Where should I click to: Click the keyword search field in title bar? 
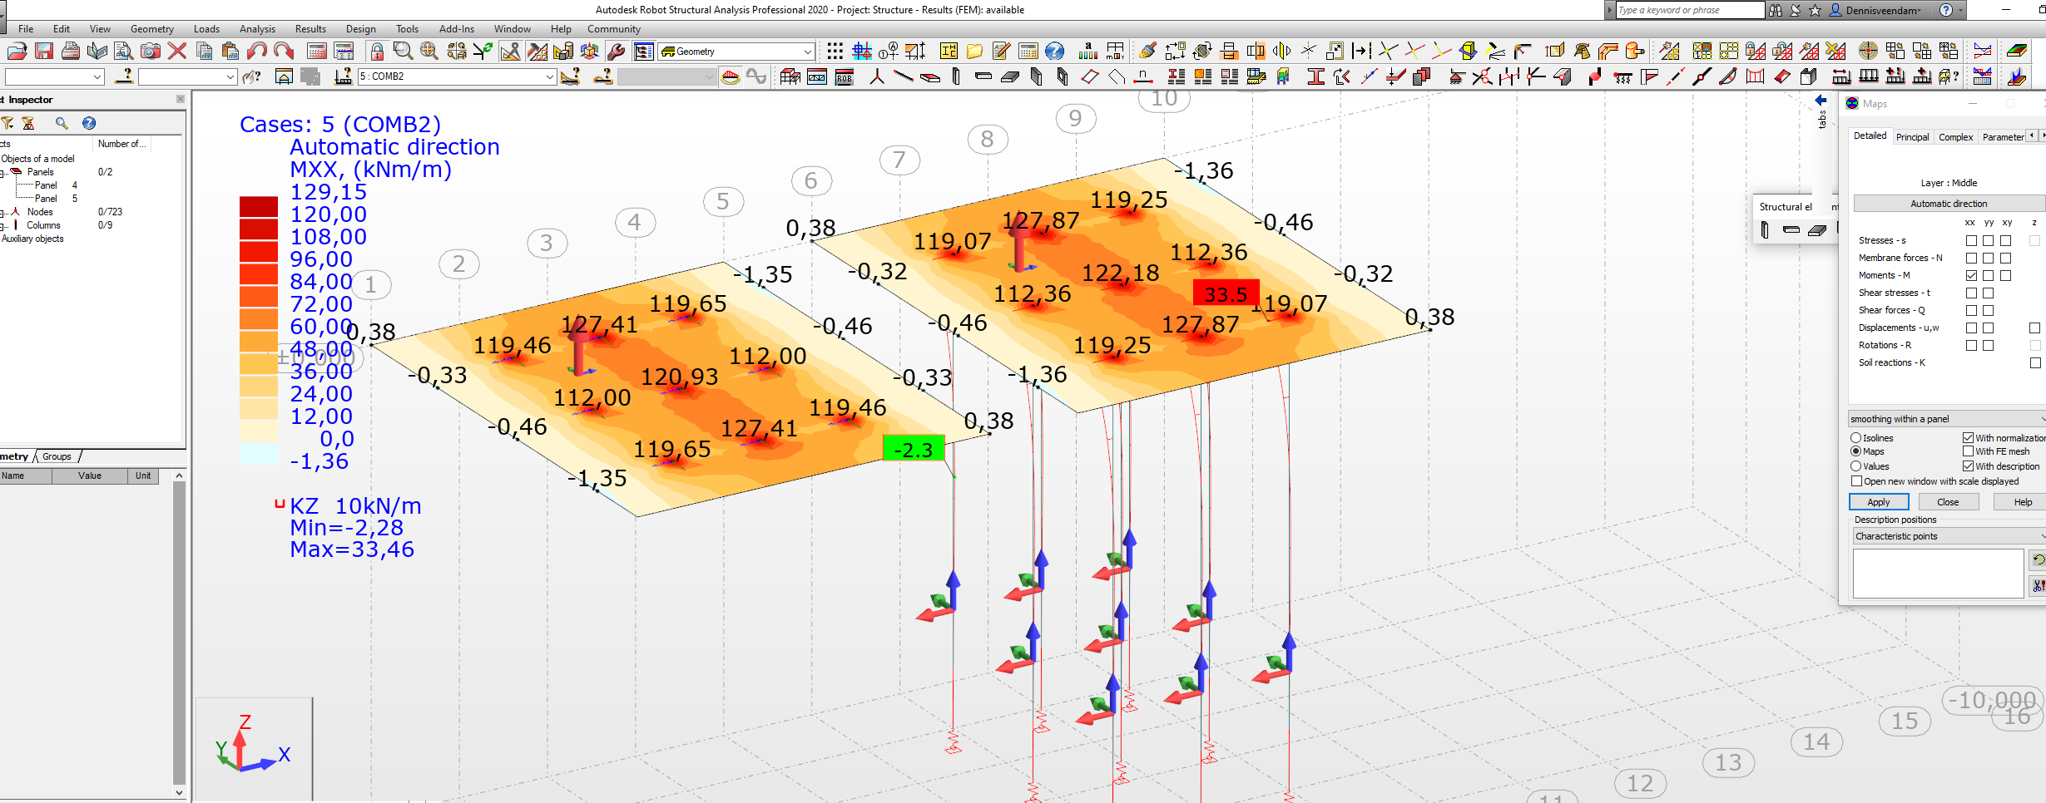(x=1689, y=9)
